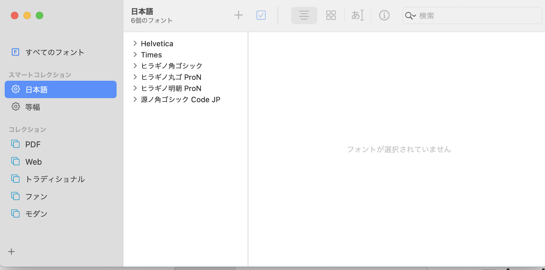Click the plus icon to add fonts
Image resolution: width=545 pixels, height=270 pixels.
(x=238, y=15)
